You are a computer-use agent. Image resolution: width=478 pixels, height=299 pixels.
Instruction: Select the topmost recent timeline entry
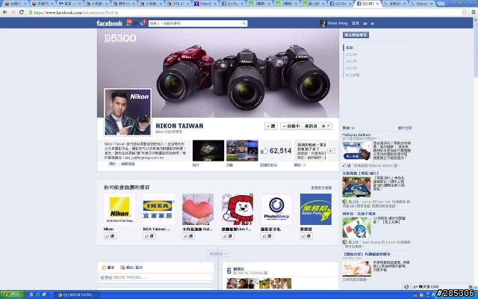click(349, 48)
